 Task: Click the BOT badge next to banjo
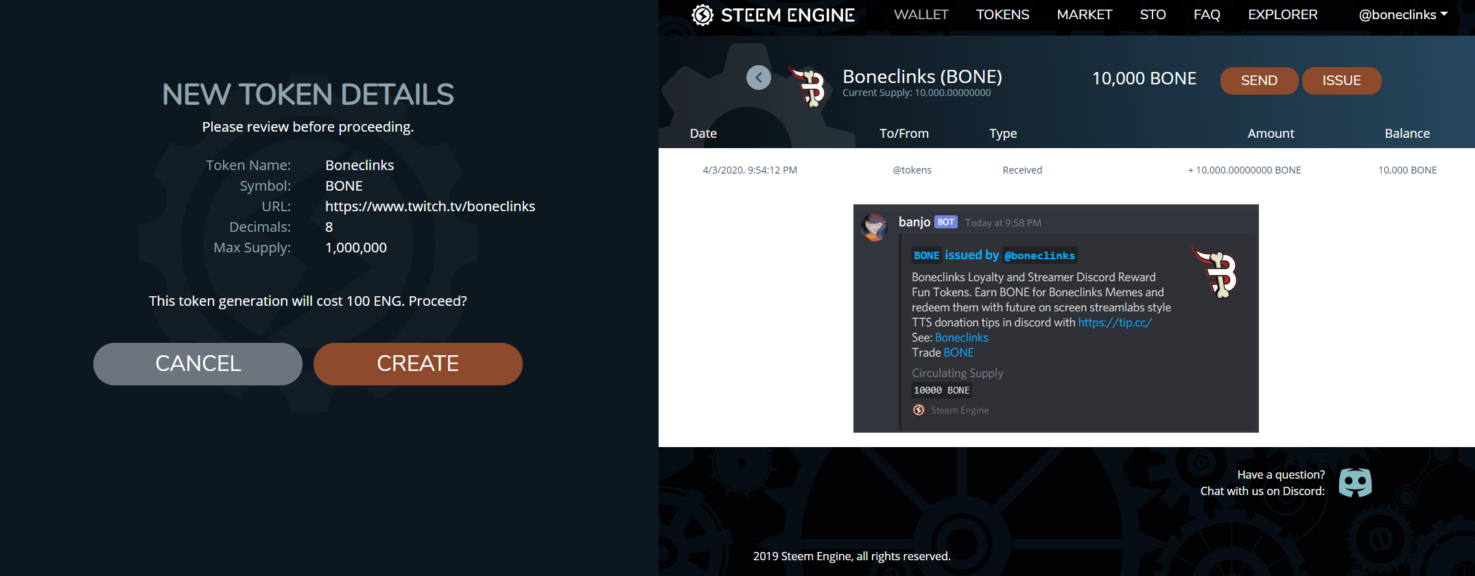[x=946, y=222]
